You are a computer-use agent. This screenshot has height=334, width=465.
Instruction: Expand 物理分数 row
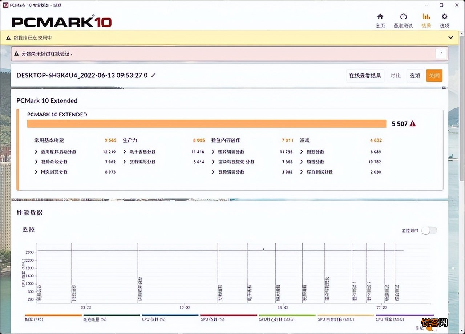point(341,162)
